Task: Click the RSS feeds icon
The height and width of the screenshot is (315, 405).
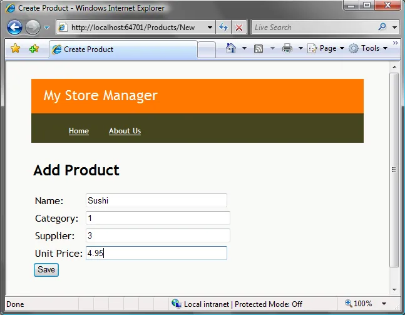Action: tap(259, 48)
